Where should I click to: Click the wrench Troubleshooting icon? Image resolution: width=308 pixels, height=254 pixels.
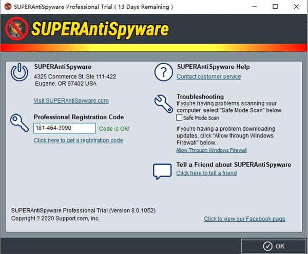click(x=163, y=104)
